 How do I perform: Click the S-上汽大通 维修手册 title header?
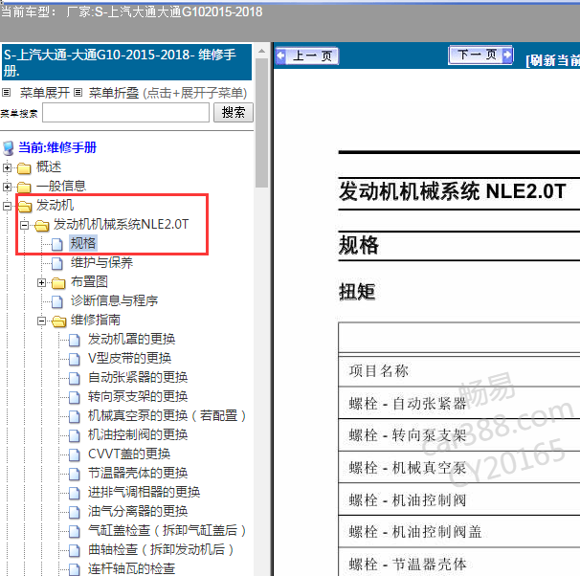127,62
